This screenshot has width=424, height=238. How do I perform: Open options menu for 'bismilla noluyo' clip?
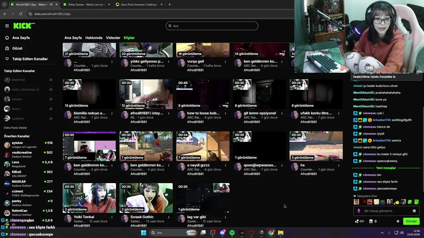(x=112, y=113)
